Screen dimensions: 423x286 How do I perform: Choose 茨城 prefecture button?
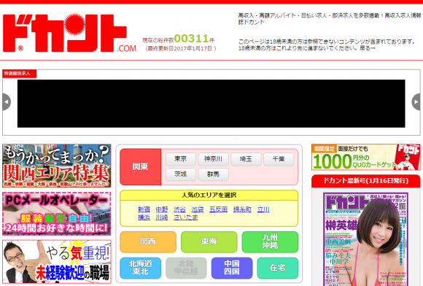tap(181, 174)
